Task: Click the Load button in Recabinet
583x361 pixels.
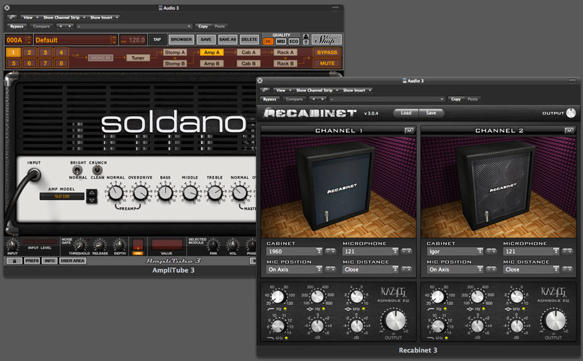Action: tap(406, 113)
